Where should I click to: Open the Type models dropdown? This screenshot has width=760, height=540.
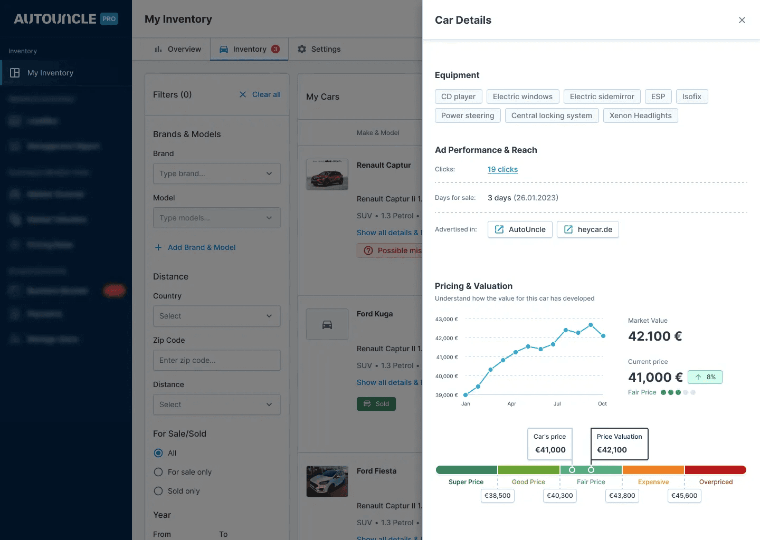(217, 218)
